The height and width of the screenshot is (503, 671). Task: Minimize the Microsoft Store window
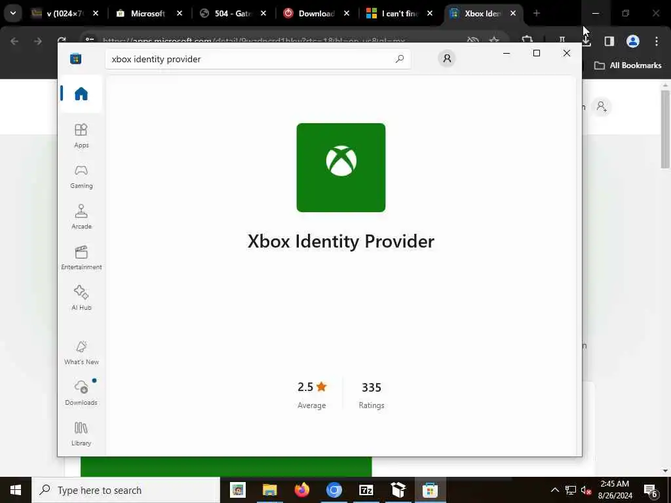(507, 53)
